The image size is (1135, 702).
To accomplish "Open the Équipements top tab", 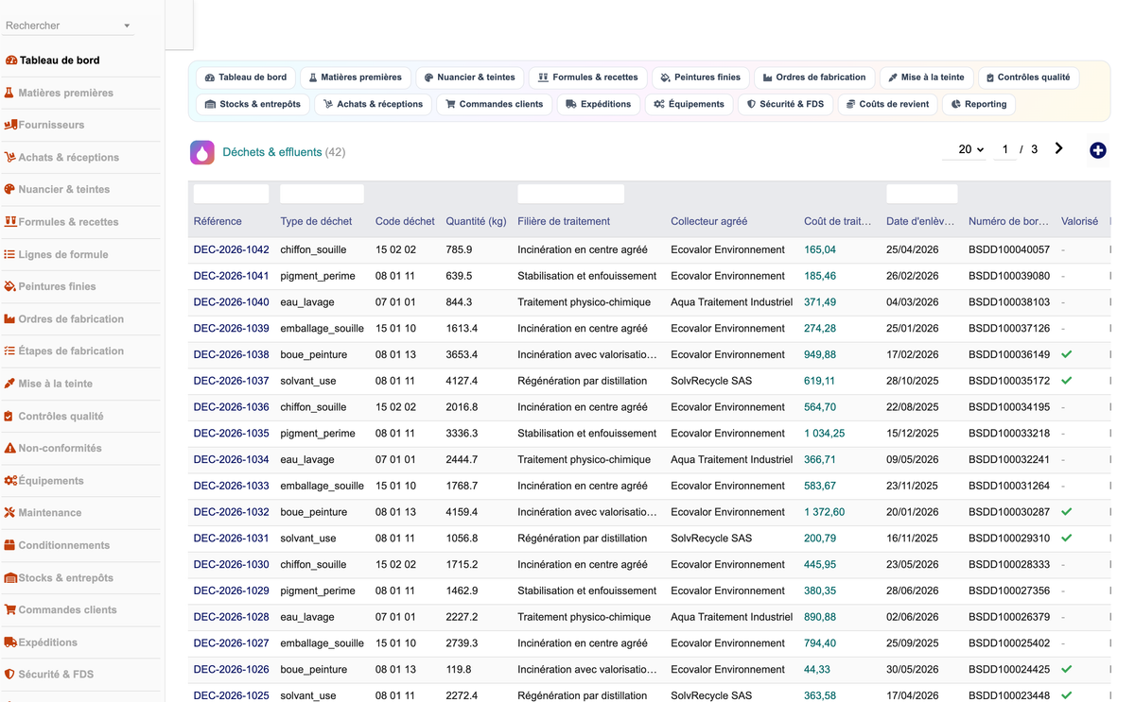I will pos(690,104).
